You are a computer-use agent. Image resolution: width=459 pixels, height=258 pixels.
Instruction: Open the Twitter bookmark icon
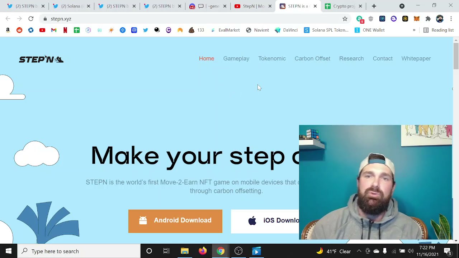click(146, 30)
